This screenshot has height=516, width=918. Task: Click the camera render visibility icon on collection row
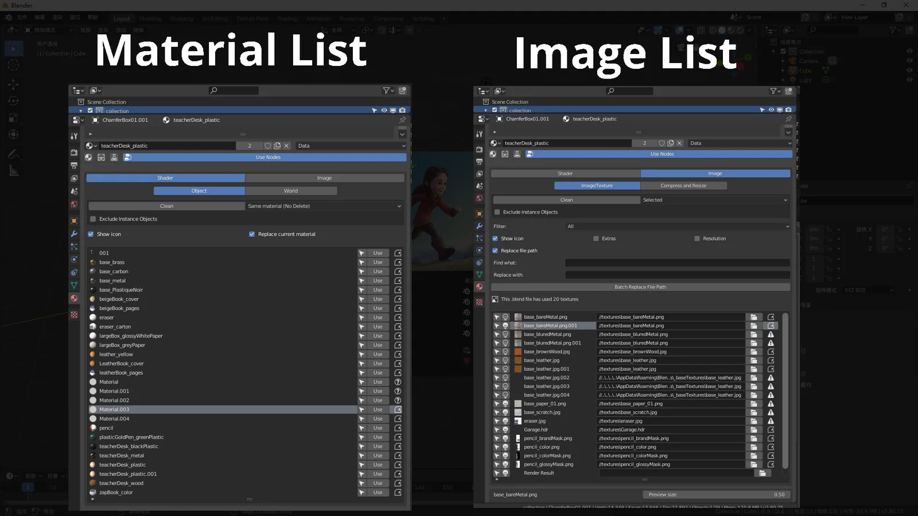coord(402,110)
